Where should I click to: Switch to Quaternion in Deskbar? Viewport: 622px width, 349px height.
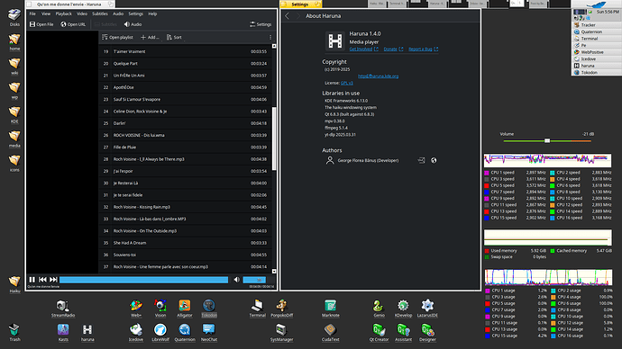click(x=597, y=31)
